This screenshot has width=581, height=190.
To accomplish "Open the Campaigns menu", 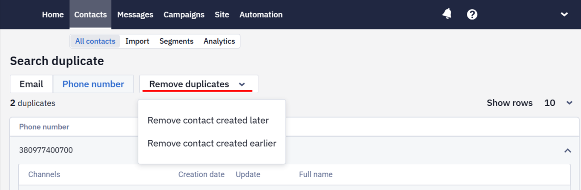I will 184,14.
